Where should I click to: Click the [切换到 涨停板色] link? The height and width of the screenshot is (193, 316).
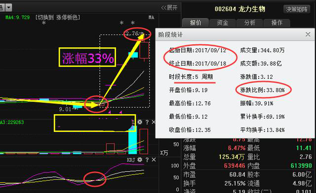[x=58, y=18]
